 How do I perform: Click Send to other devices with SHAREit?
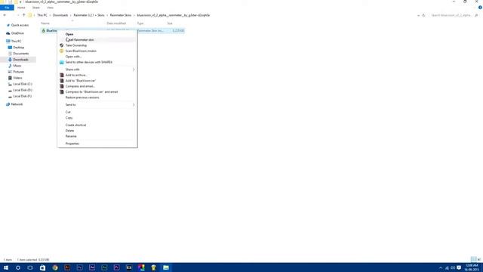pos(89,62)
